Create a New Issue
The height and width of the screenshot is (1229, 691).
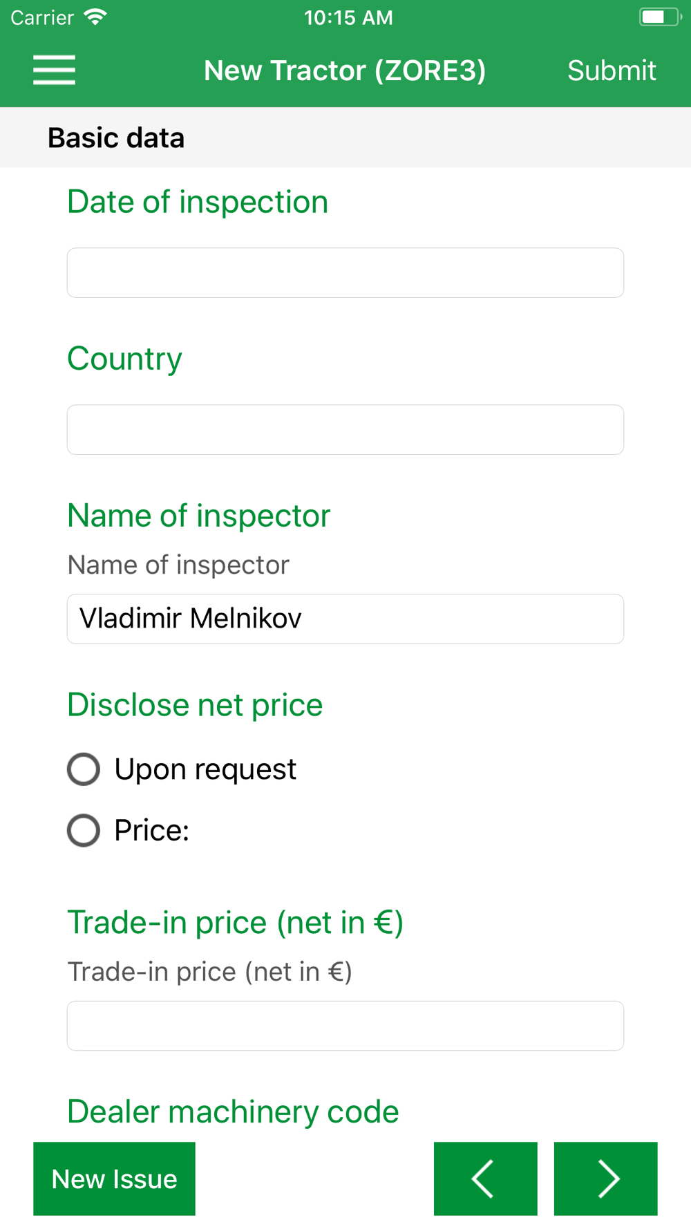[115, 1179]
